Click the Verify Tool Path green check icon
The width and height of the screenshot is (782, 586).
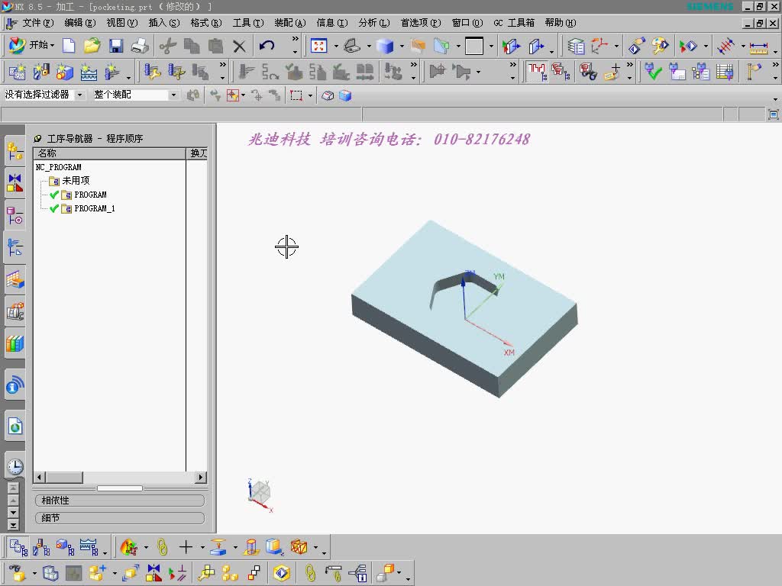click(652, 72)
